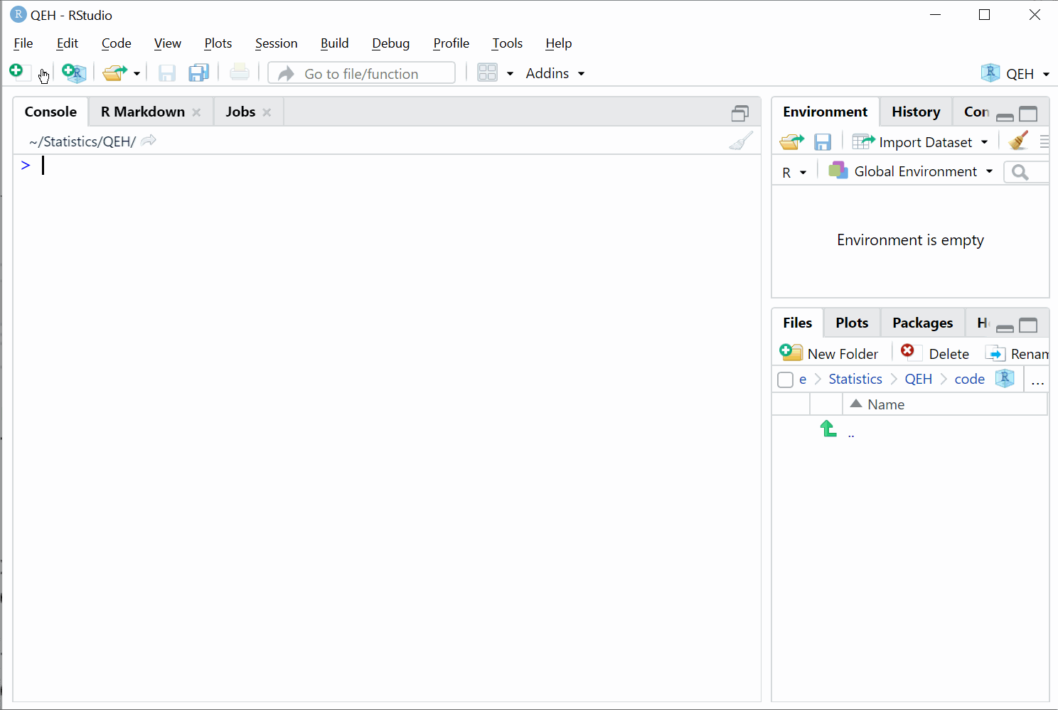The width and height of the screenshot is (1058, 710).
Task: Click the environment search box
Action: pos(1027,172)
